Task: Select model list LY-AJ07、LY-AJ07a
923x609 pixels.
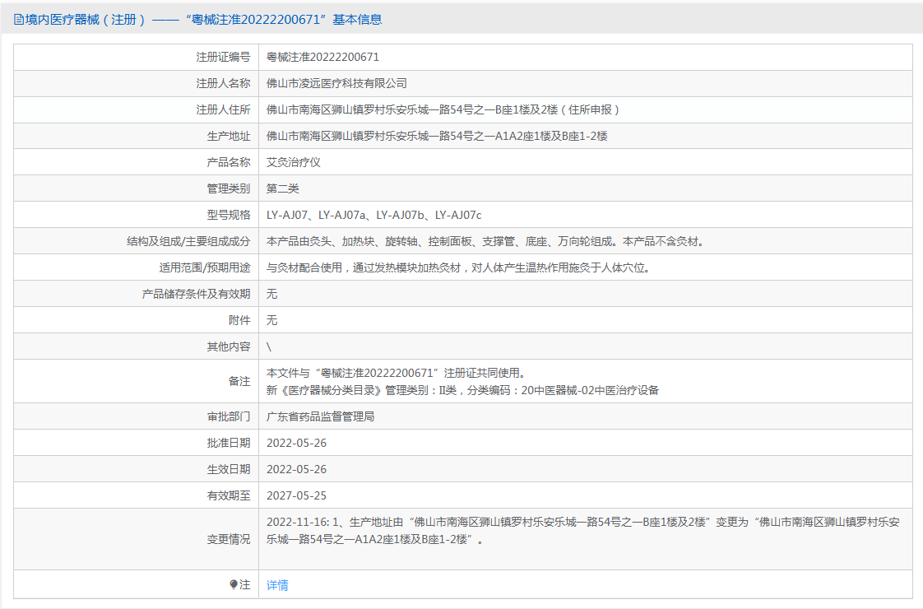Action: coord(373,215)
